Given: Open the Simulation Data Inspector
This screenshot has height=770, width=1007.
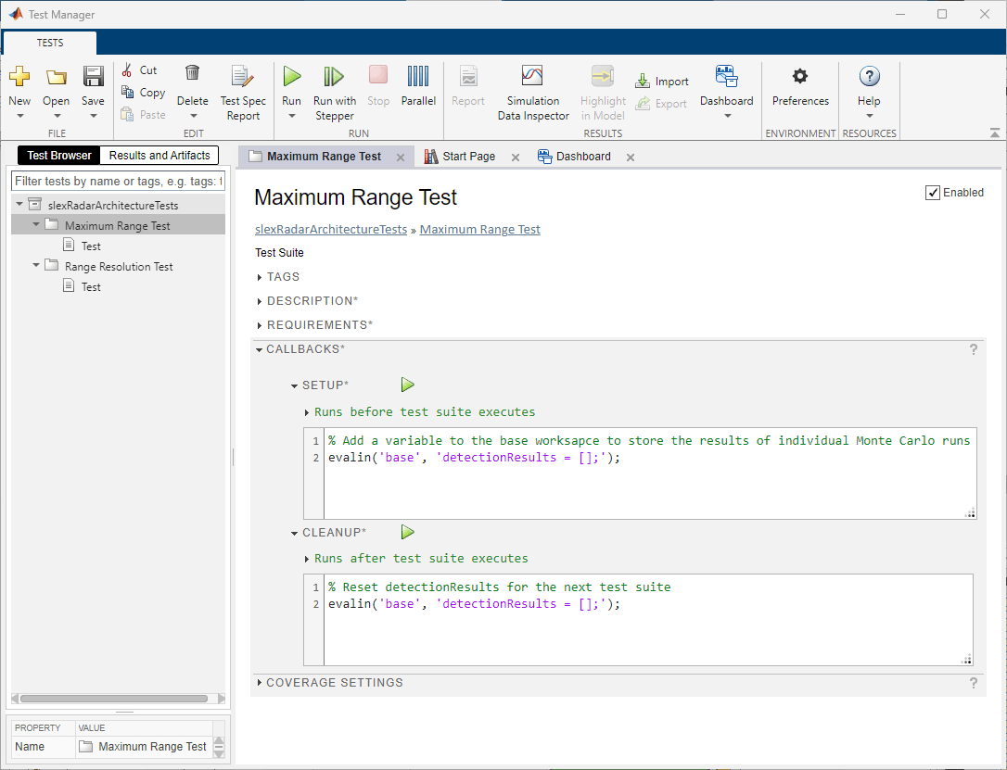Looking at the screenshot, I should (532, 77).
